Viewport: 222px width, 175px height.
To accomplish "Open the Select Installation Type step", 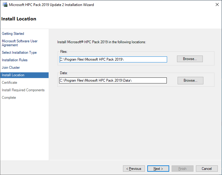I will point(19,53).
